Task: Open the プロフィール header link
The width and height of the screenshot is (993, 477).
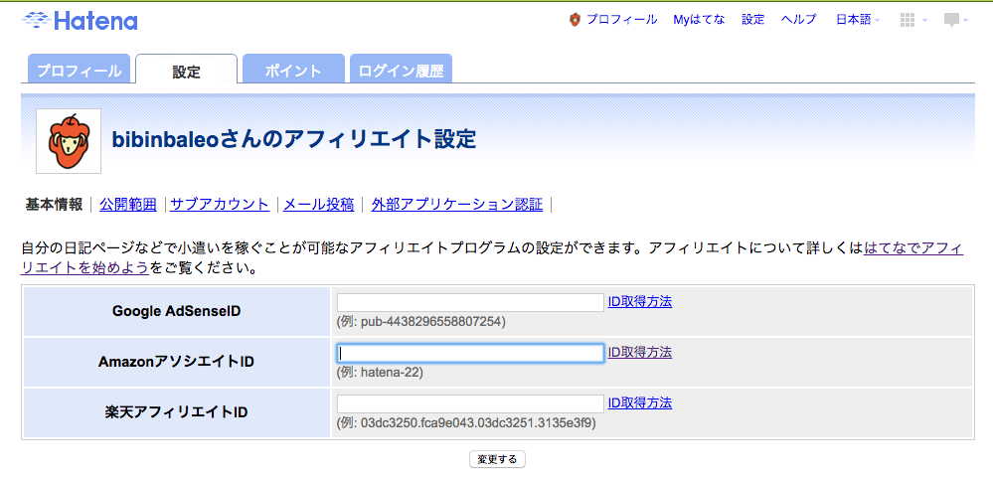Action: tap(621, 20)
